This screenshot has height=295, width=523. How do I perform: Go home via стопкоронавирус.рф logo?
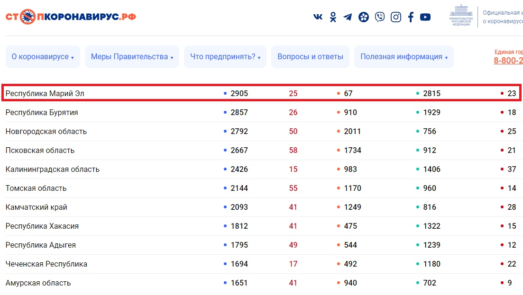tap(71, 17)
